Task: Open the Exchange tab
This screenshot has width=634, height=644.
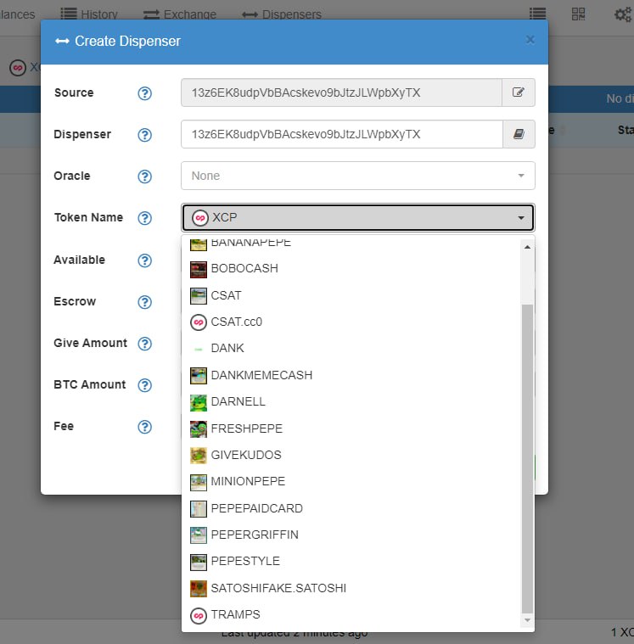Action: 180,14
